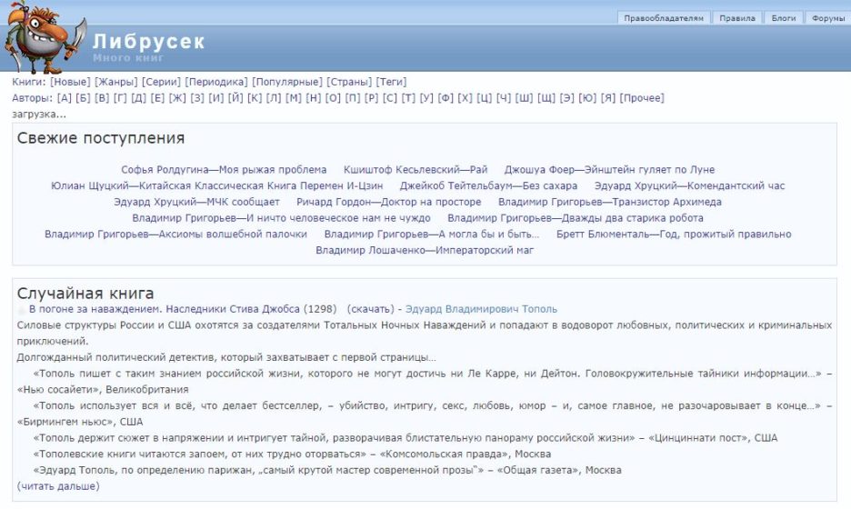The height and width of the screenshot is (509, 851).
Task: Open the Блоги tab
Action: click(784, 18)
